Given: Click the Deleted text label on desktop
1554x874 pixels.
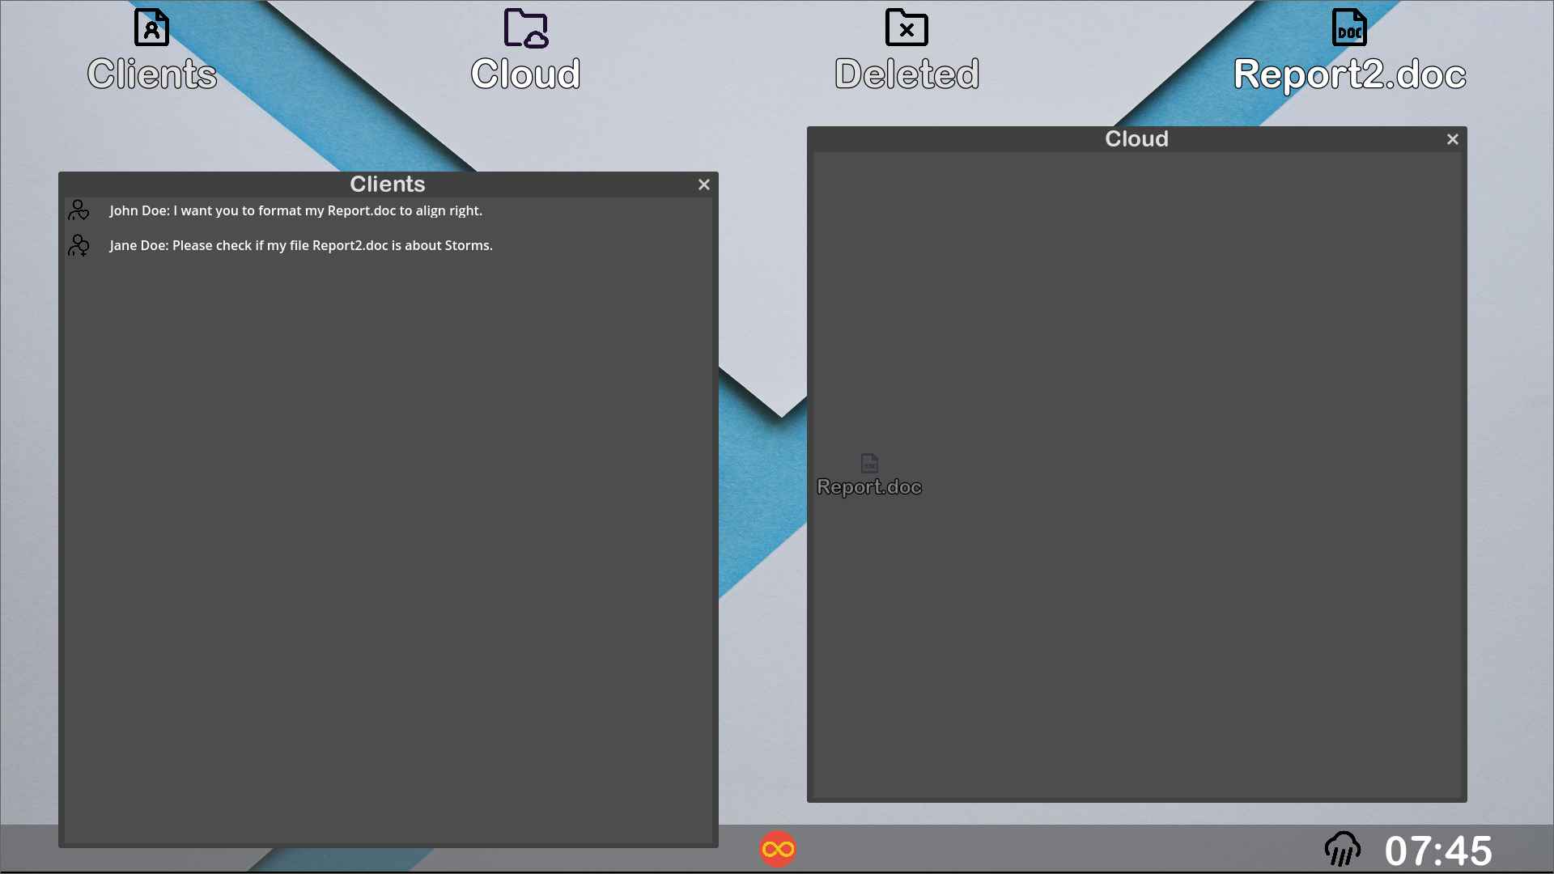Looking at the screenshot, I should [x=906, y=74].
